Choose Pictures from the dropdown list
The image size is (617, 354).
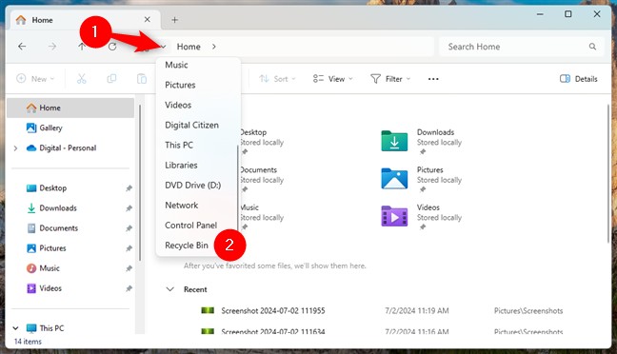point(198,85)
